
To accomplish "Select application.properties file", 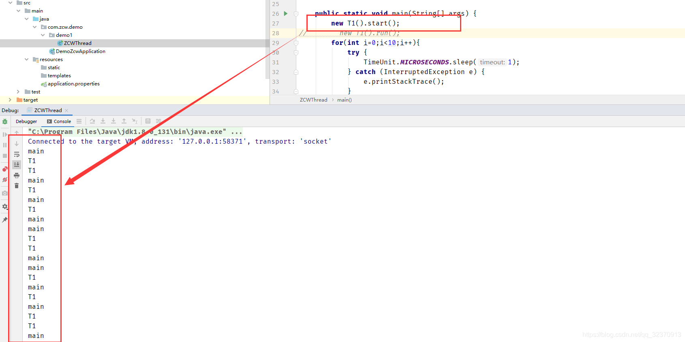I will pos(70,84).
